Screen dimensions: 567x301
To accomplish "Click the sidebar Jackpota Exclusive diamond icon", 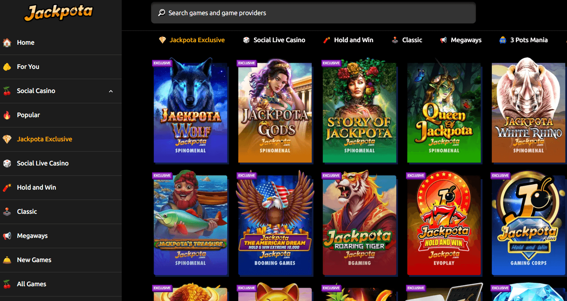I will coord(7,139).
